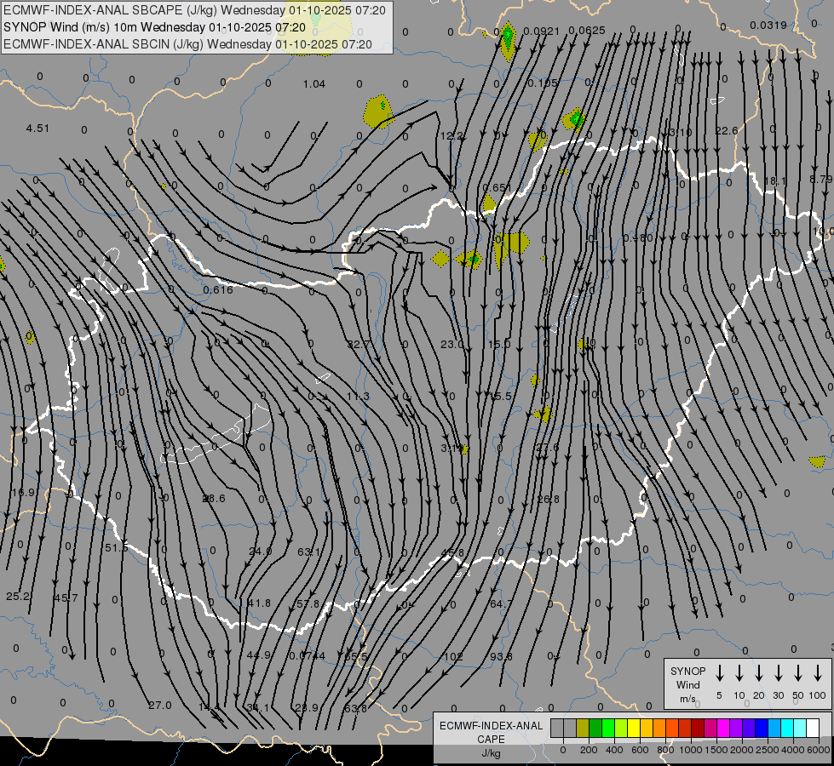This screenshot has height=766, width=834.
Task: Pick the olive swatch left of the 200 tick
Action: click(583, 728)
